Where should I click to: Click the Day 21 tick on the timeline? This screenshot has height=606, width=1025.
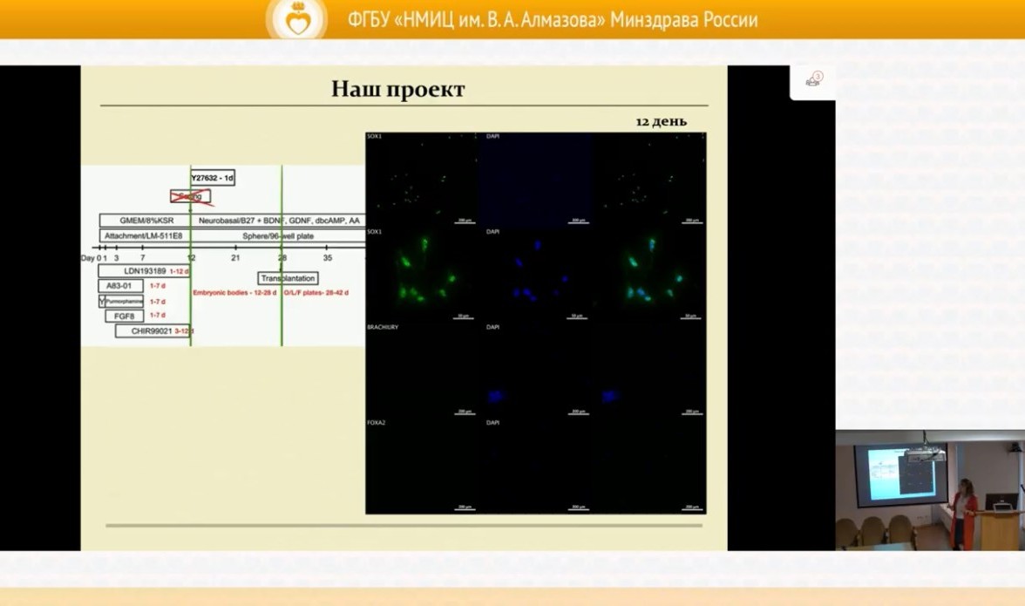tap(235, 257)
